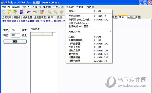Click the second column header in 包含图像 list
The height and width of the screenshot is (93, 152).
click(x=48, y=34)
